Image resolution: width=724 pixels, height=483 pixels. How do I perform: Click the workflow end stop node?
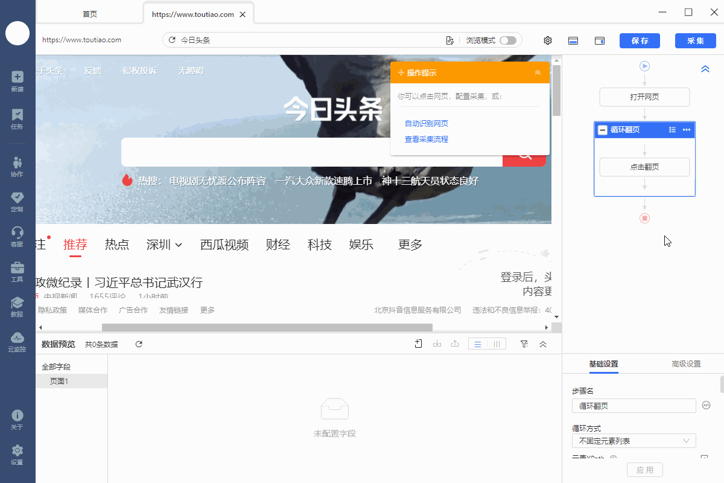pos(644,218)
